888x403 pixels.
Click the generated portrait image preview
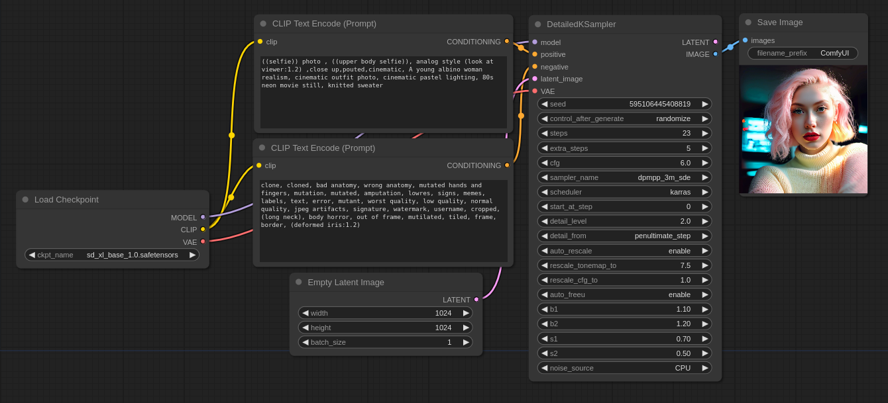coord(803,129)
